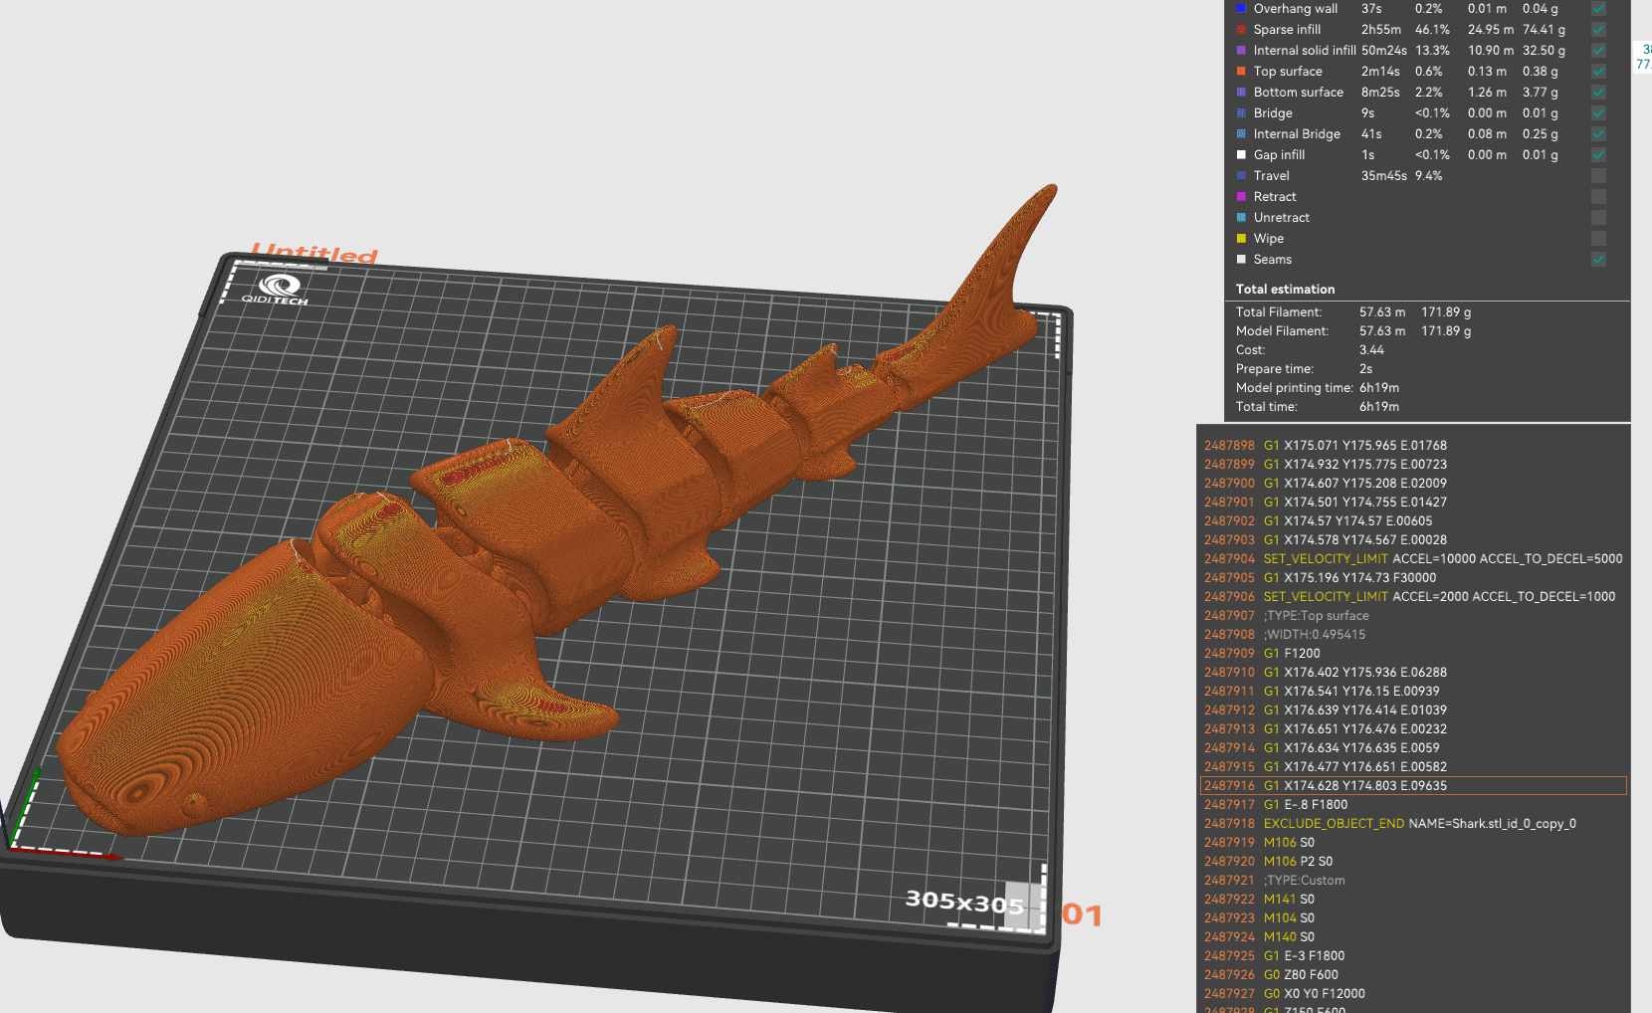Click the Sparse infill time '2h55m'
Viewport: 1652px width, 1013px height.
tap(1380, 30)
